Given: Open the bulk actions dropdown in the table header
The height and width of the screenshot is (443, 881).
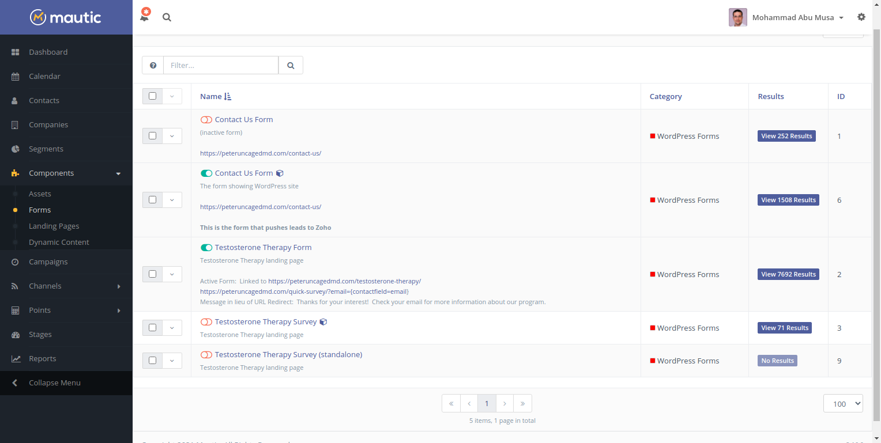Looking at the screenshot, I should [x=172, y=96].
